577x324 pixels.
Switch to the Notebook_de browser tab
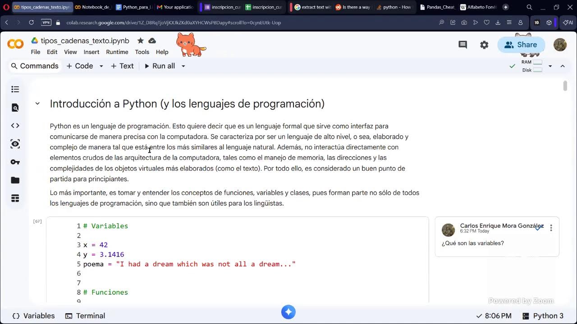(x=93, y=7)
